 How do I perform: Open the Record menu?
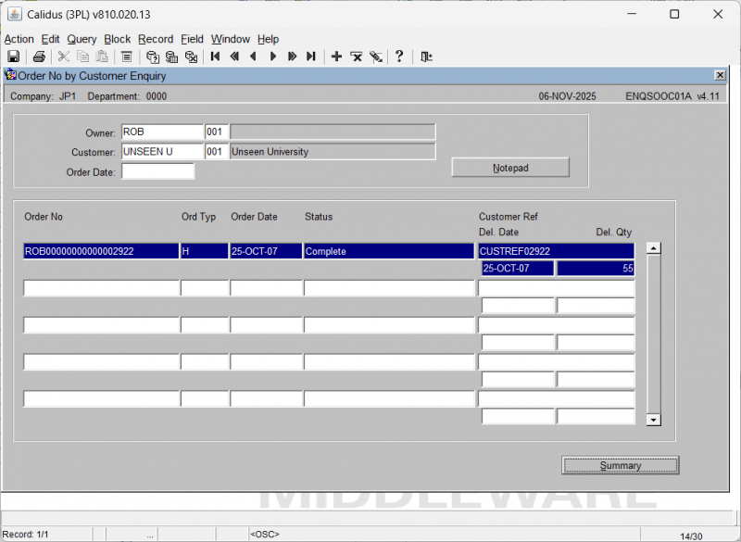pos(156,39)
